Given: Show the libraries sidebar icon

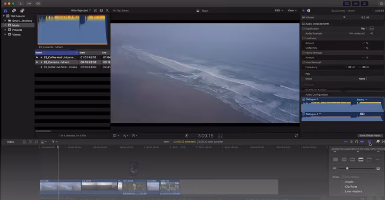Looking at the screenshot, I should (5, 10).
